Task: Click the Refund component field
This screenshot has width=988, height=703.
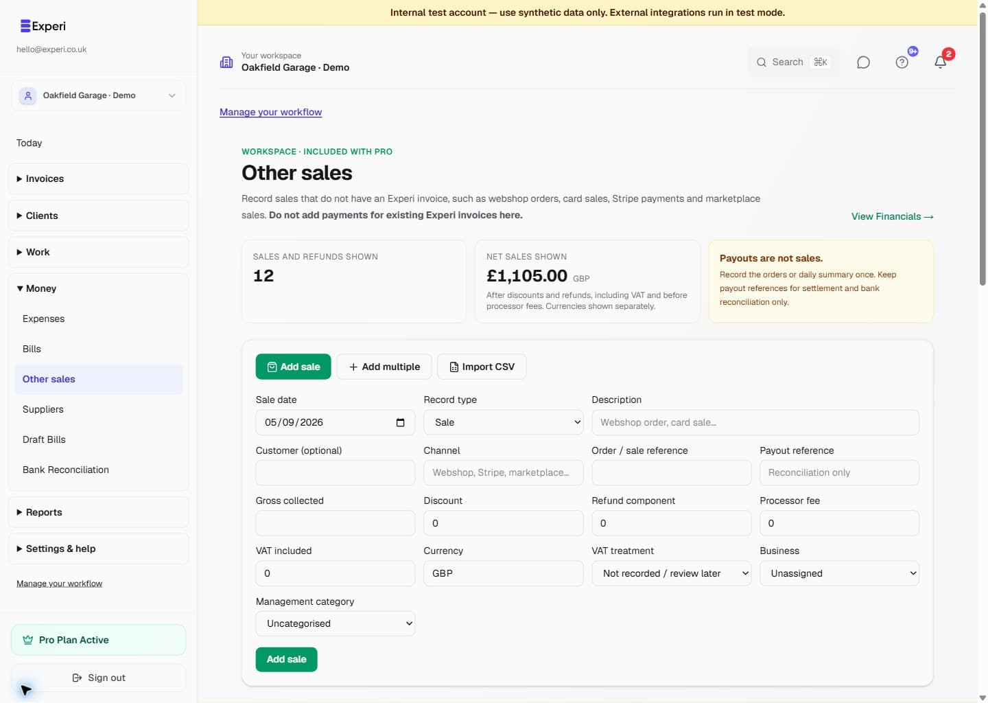Action: 672,523
